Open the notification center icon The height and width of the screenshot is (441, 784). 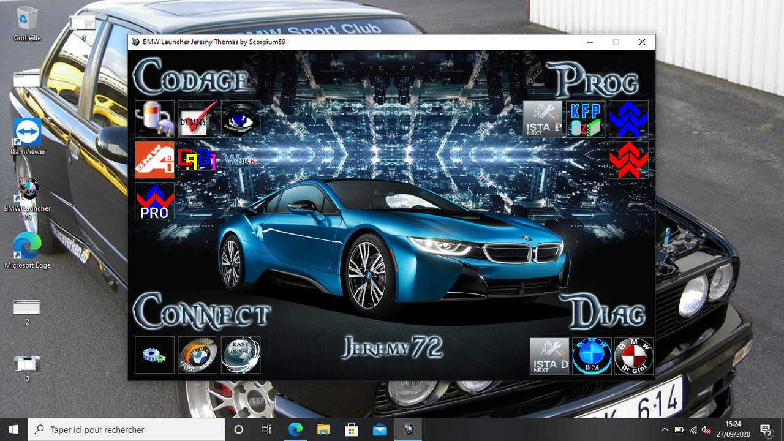pyautogui.click(x=766, y=429)
